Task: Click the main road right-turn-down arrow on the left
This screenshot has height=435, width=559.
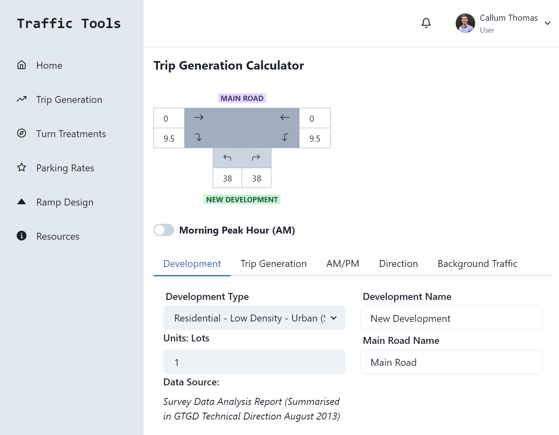Action: pyautogui.click(x=199, y=138)
